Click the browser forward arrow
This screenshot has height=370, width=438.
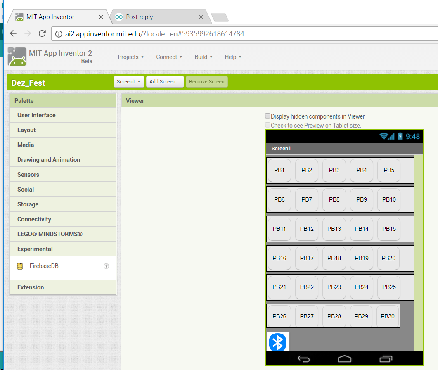pyautogui.click(x=28, y=33)
